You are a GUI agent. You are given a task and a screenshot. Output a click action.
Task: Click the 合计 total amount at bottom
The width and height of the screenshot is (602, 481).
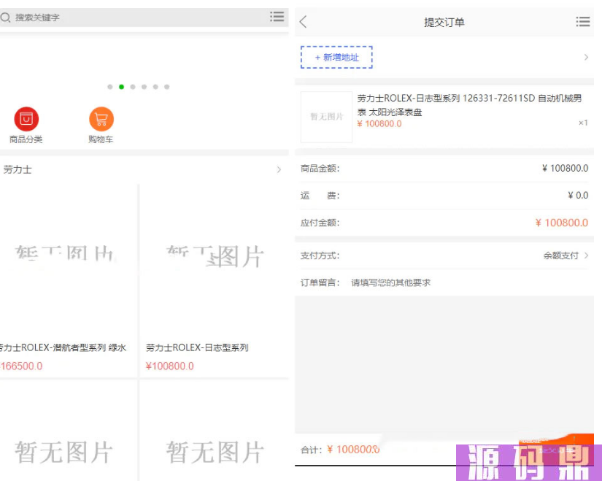pyautogui.click(x=354, y=450)
